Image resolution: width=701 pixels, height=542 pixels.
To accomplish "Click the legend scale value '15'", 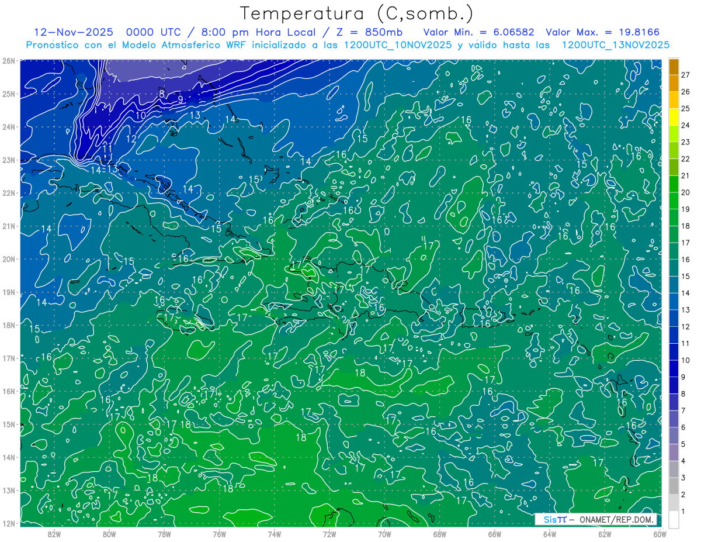I will tap(686, 276).
